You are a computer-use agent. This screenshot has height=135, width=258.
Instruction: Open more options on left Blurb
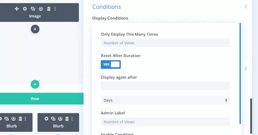[25, 119]
